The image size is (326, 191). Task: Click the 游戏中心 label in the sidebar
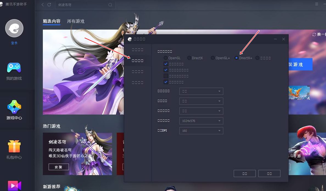point(14,118)
